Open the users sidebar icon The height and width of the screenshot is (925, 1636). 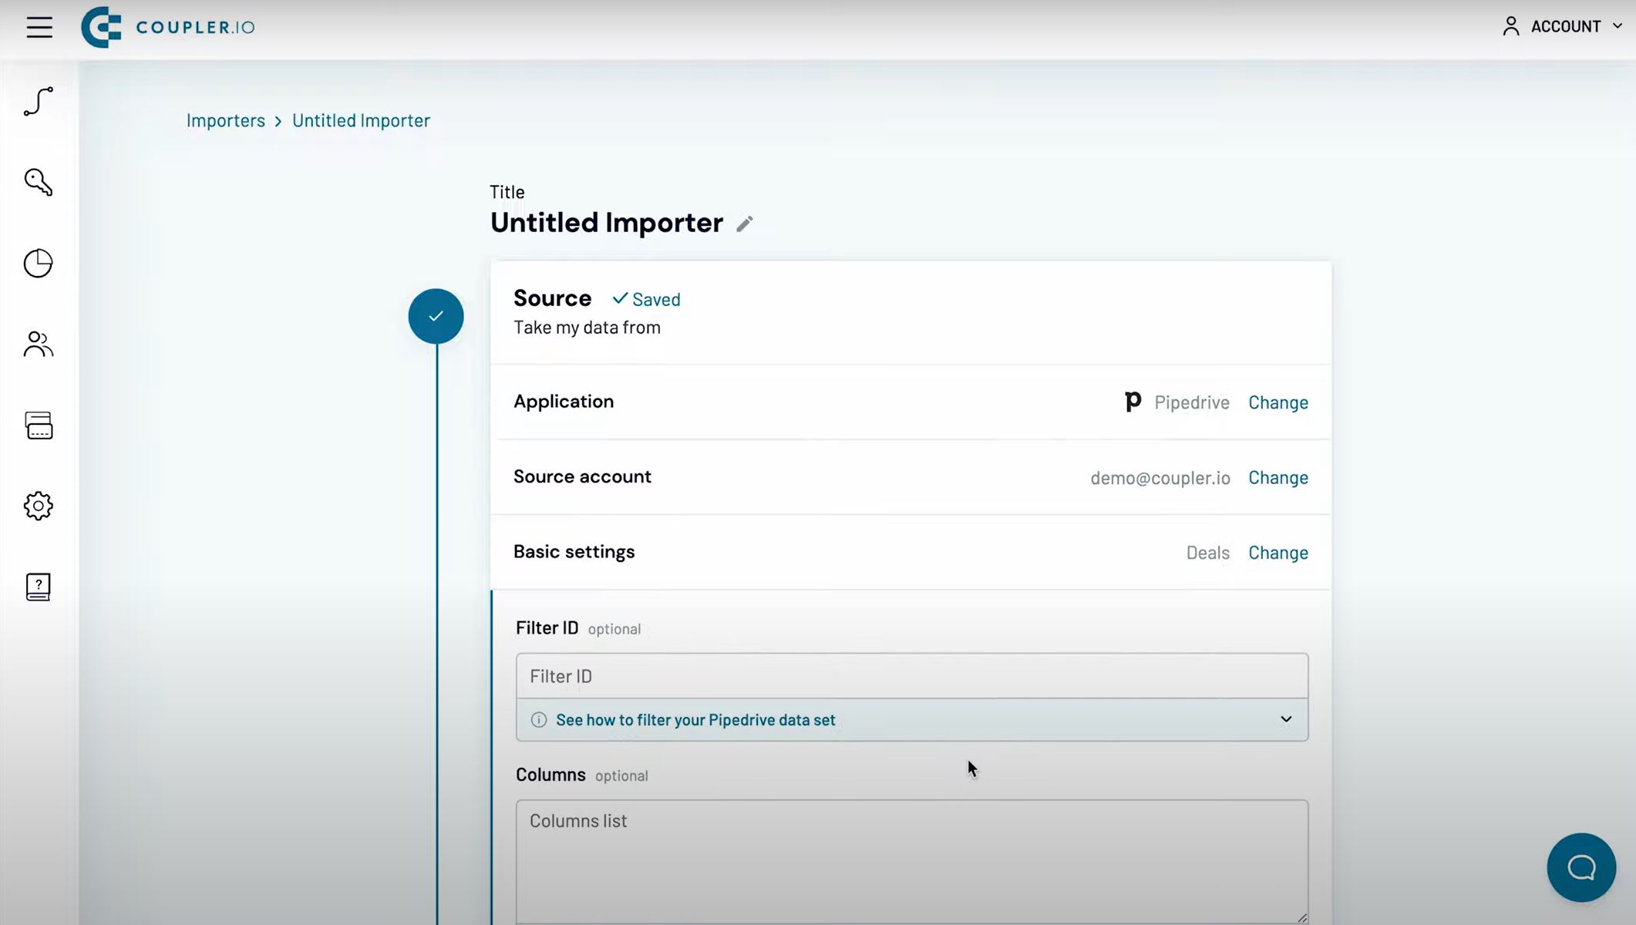coord(38,344)
